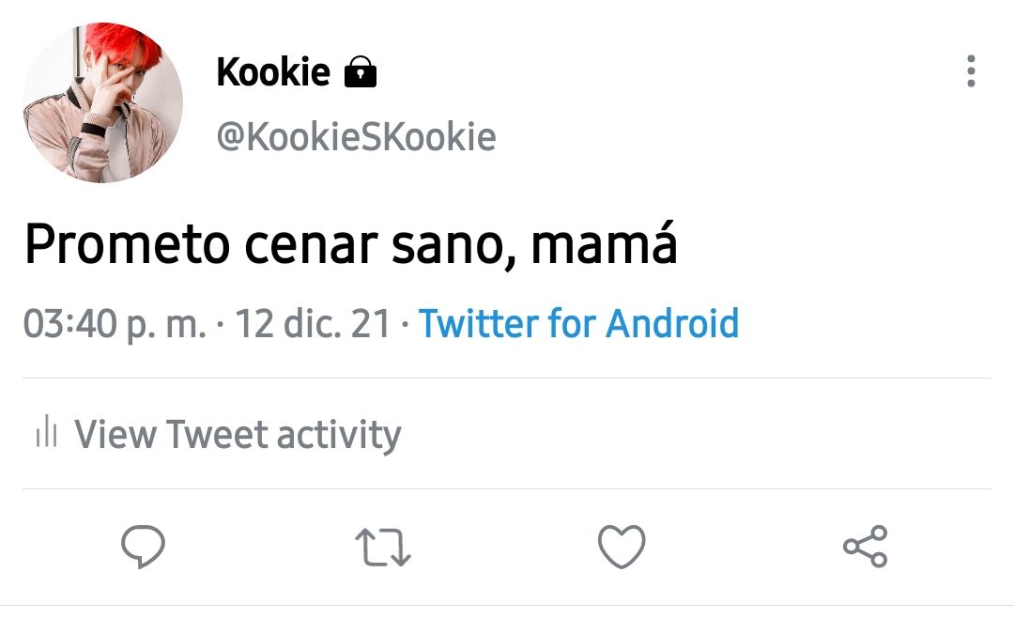The height and width of the screenshot is (619, 1014).
Task: Click the word activity in the analytics row
Action: click(x=339, y=434)
